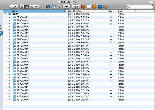Click the EOS_DIGITAL title proxy icon
155x110 pixels.
click(59, 2)
